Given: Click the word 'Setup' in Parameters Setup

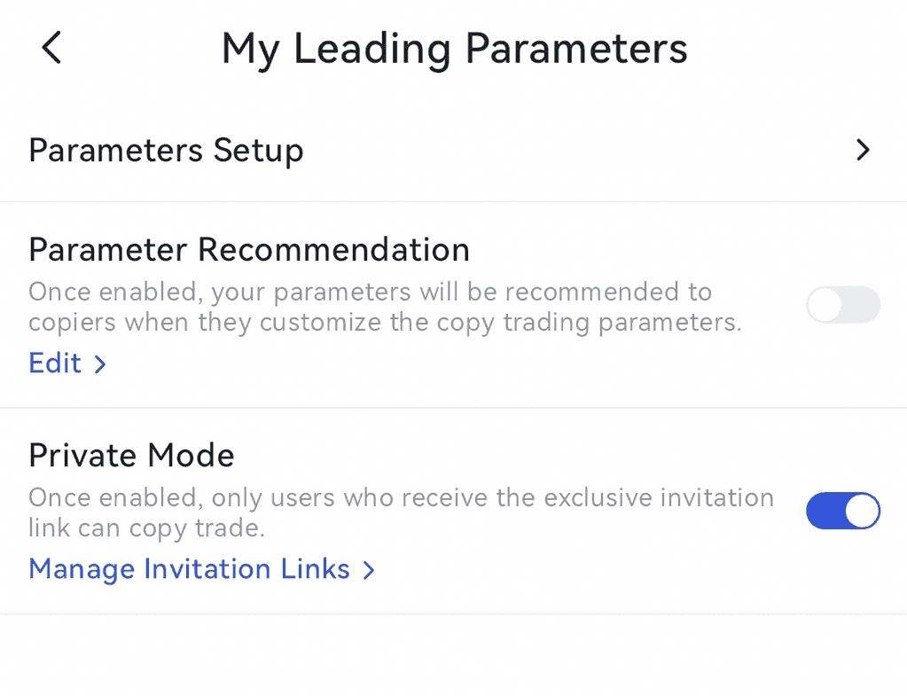Looking at the screenshot, I should coord(258,151).
